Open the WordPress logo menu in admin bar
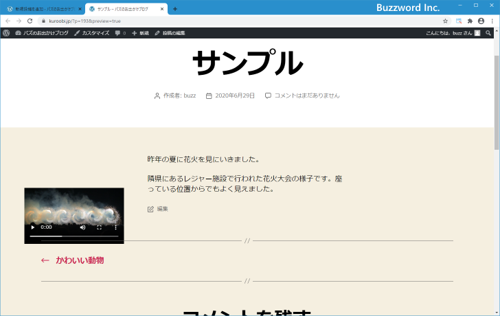Viewport: 500px width, 316px height. click(x=6, y=33)
